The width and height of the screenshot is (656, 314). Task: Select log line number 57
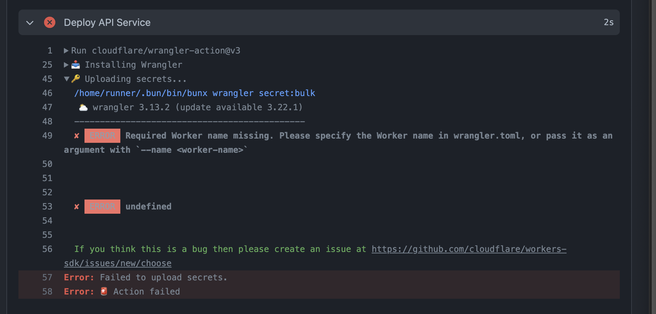click(47, 277)
